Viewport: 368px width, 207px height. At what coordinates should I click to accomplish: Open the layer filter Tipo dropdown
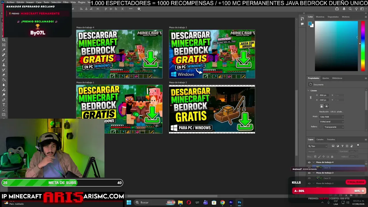[x=318, y=146]
